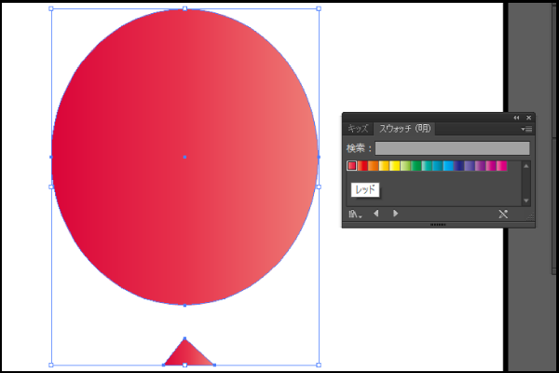Click the crossed-out X icon in panel footer

point(503,214)
